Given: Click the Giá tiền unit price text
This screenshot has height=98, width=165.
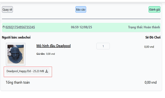Looking at the screenshot, I should coord(45,54).
